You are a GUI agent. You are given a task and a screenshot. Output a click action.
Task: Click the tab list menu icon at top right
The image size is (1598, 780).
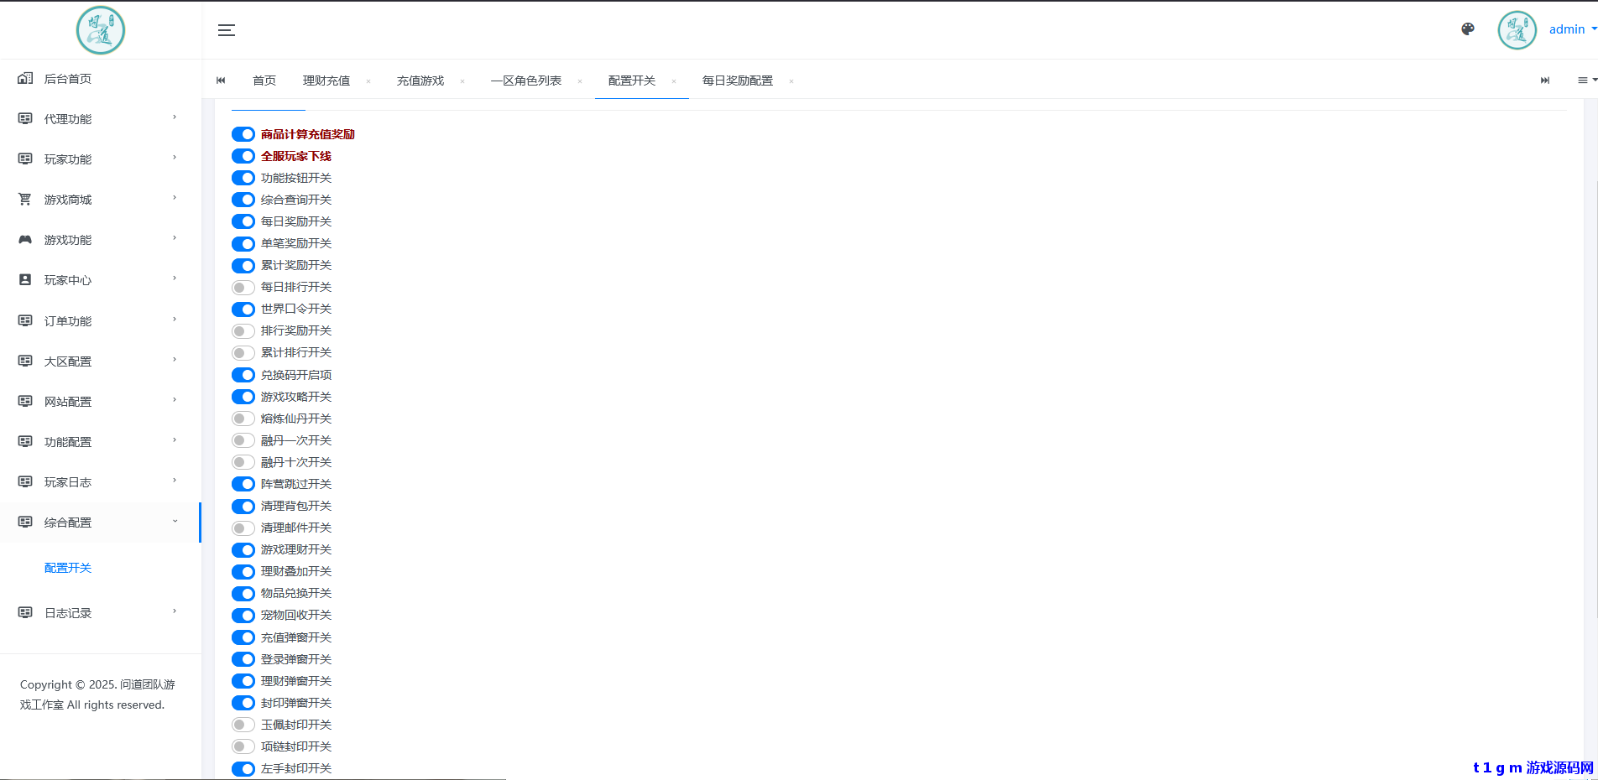[1581, 80]
